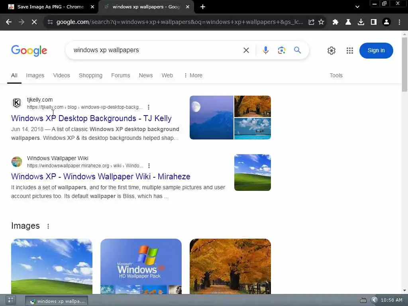The height and width of the screenshot is (306, 408).
Task: Click the scrollbar down arrow
Action: (404, 290)
